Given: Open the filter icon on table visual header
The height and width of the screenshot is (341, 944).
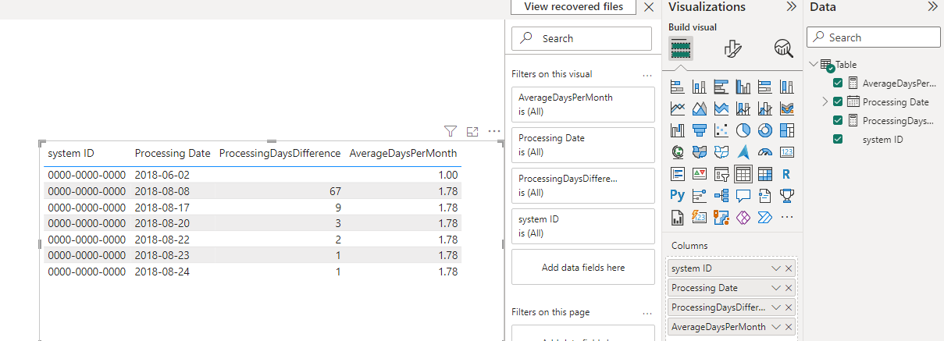Looking at the screenshot, I should click(451, 131).
